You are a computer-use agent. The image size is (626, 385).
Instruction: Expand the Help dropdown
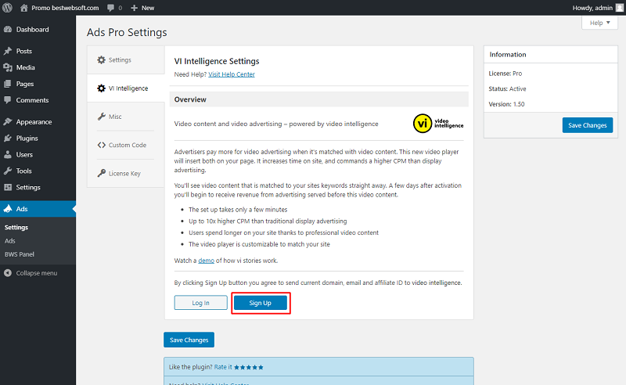coord(599,23)
